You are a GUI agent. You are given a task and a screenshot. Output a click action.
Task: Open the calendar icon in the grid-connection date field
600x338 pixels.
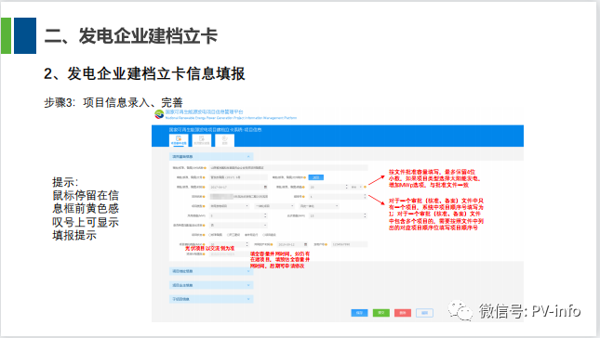tap(305, 244)
